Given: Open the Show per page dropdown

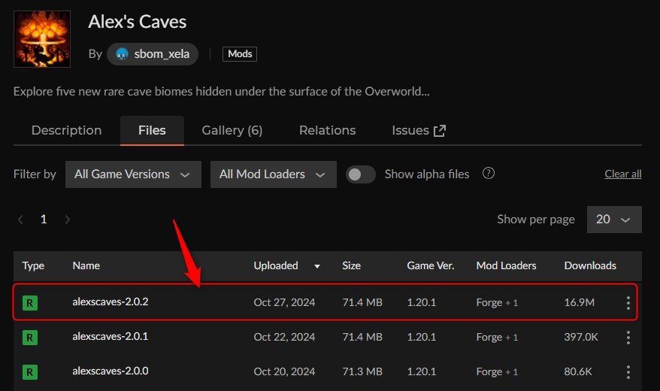Looking at the screenshot, I should 614,220.
